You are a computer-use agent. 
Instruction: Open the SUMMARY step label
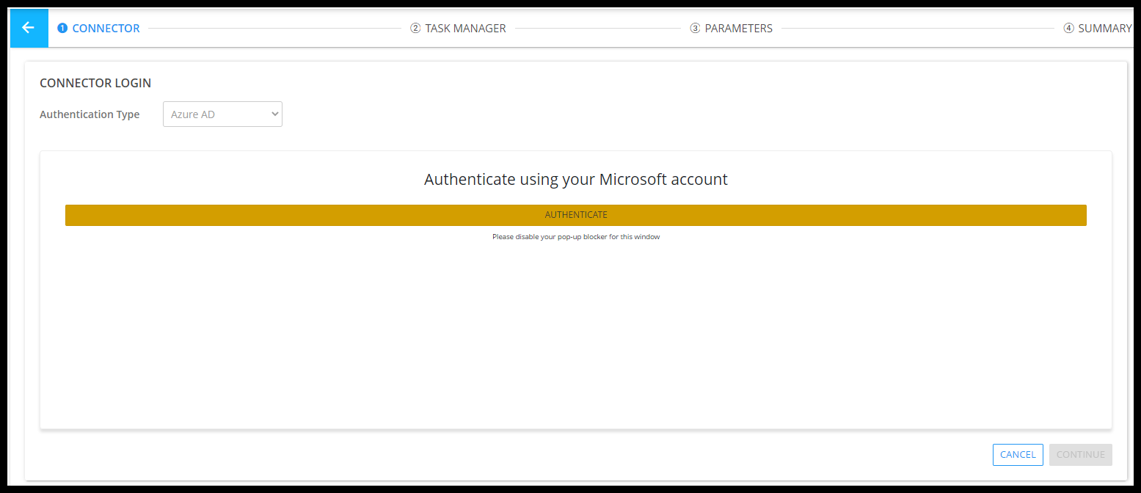point(1104,29)
